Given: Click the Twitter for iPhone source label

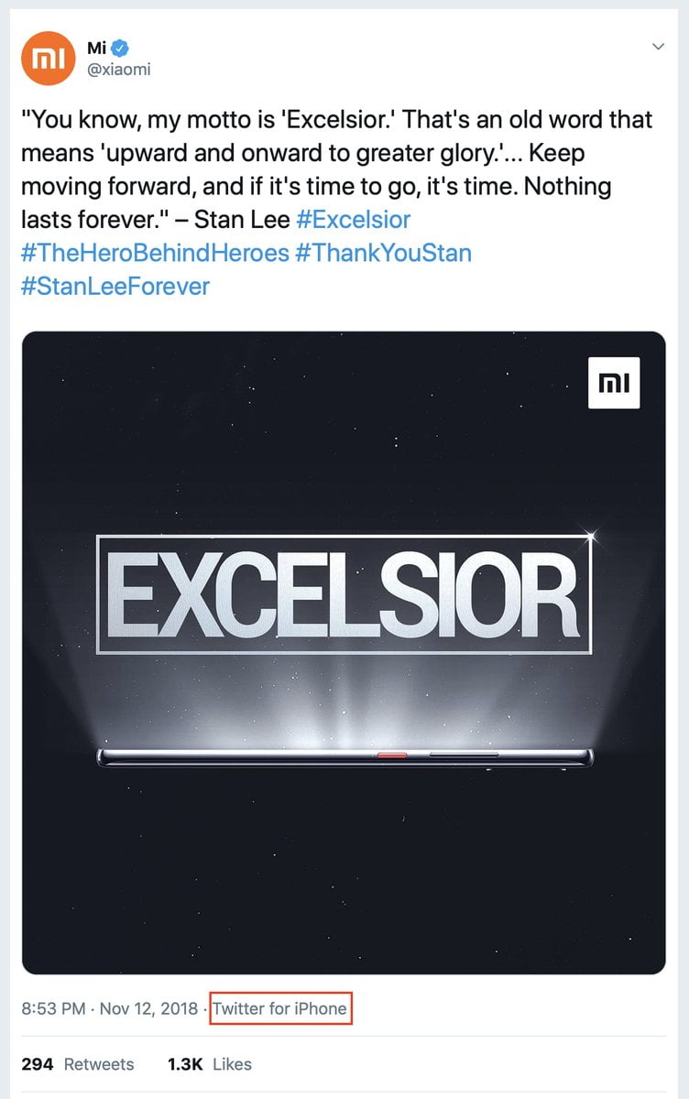Looking at the screenshot, I should [x=280, y=1009].
